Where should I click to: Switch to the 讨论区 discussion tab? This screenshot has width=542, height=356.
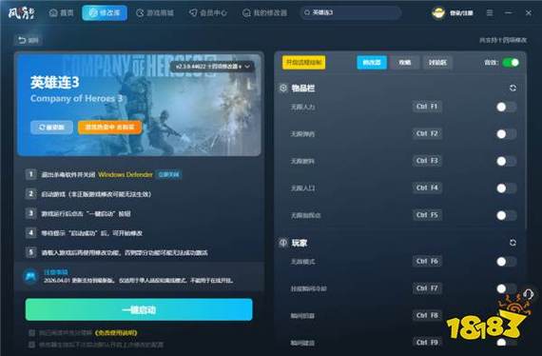click(x=437, y=63)
